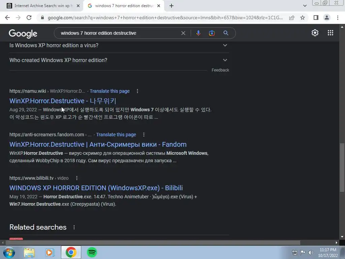
Task: Open more options for anti-screamers result
Action: tap(144, 134)
